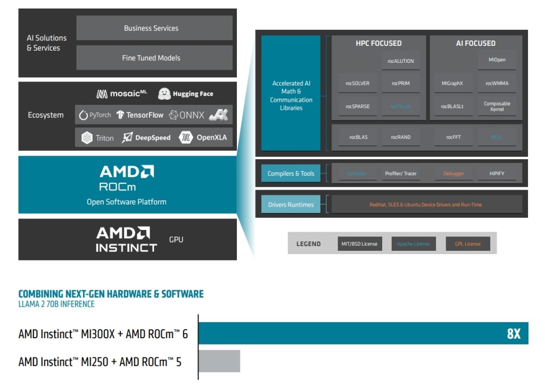Screen dimensions: 545x384
Task: Select the MIOpen library box
Action: tap(497, 60)
